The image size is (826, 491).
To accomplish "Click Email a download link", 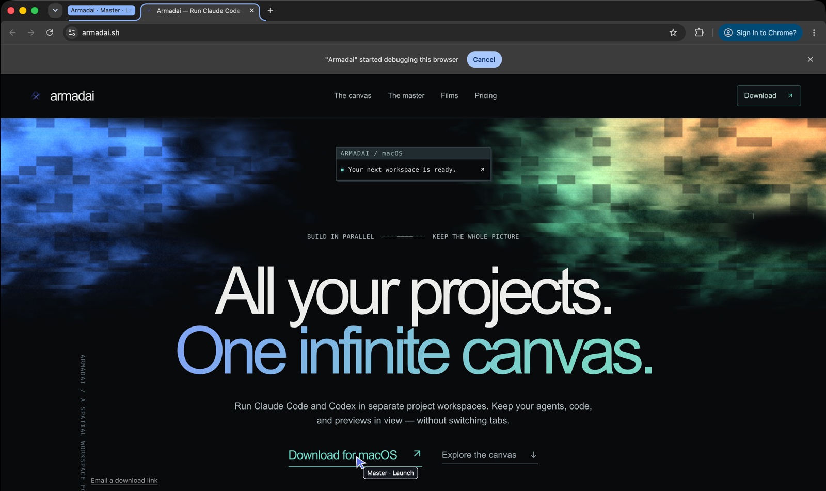I will click(124, 480).
